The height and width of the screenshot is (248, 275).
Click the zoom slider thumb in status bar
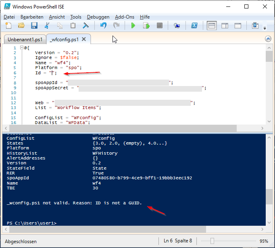coord(212,241)
